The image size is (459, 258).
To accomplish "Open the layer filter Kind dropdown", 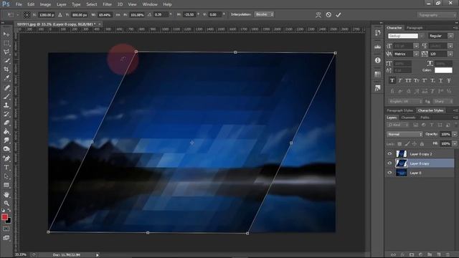I will point(398,125).
